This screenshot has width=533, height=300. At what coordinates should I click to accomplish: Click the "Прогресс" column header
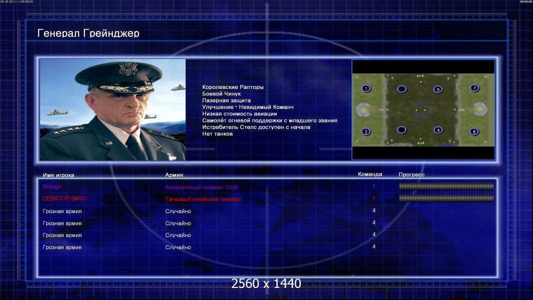coord(411,174)
